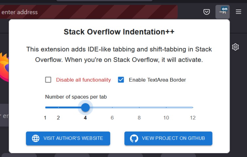
Task: Open the Firefox hamburger application menu
Action: coord(238,12)
